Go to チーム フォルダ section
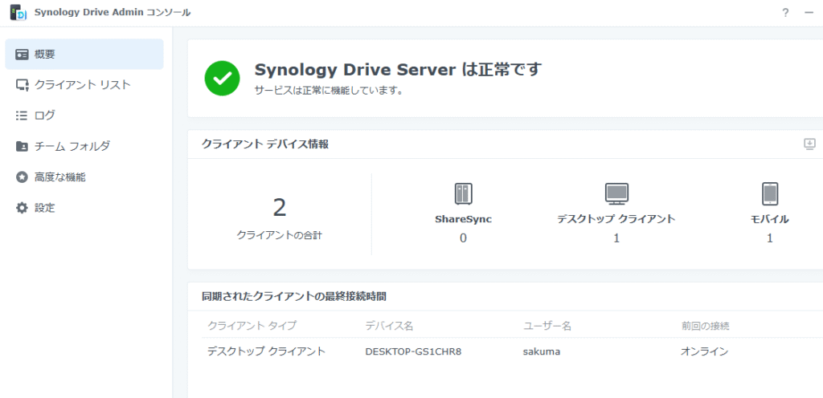This screenshot has width=823, height=398. [x=84, y=146]
